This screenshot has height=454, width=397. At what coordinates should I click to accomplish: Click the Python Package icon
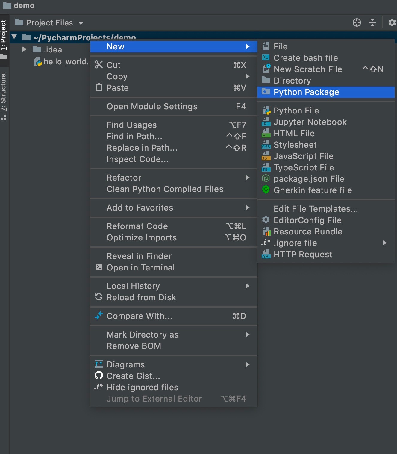[266, 91]
